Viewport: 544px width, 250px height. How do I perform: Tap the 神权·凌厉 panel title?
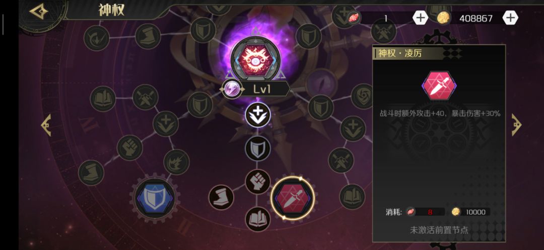pos(400,53)
